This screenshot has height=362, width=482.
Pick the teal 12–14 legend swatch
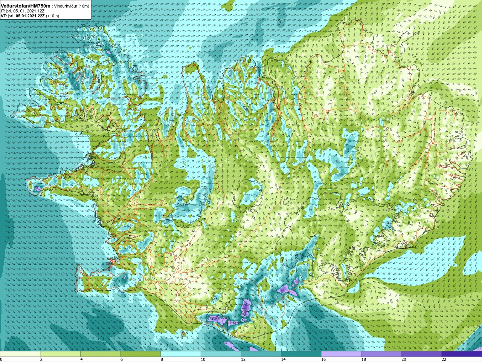[x=261, y=354]
